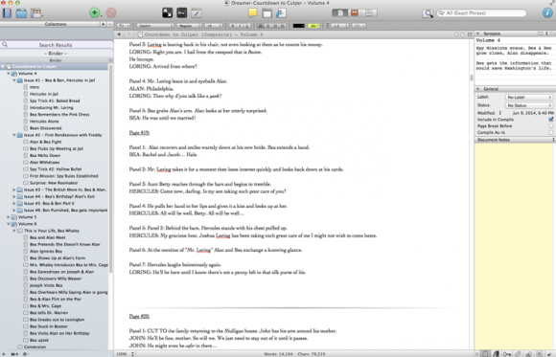Go forward with editor history arrow
The image size is (556, 357).
[129, 34]
